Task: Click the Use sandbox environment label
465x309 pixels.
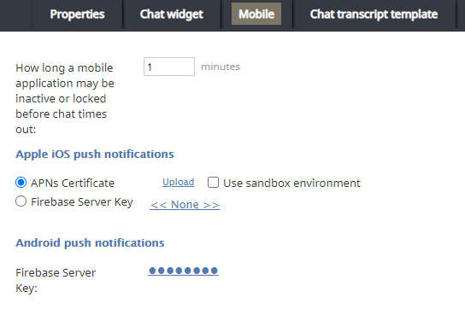Action: (291, 183)
